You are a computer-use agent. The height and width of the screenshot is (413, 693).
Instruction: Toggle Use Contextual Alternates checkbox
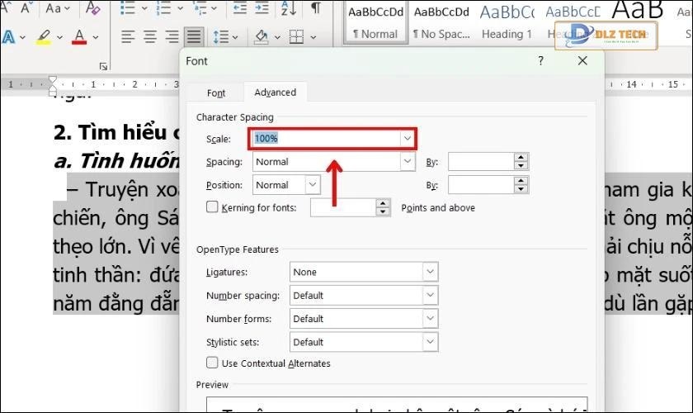[212, 363]
